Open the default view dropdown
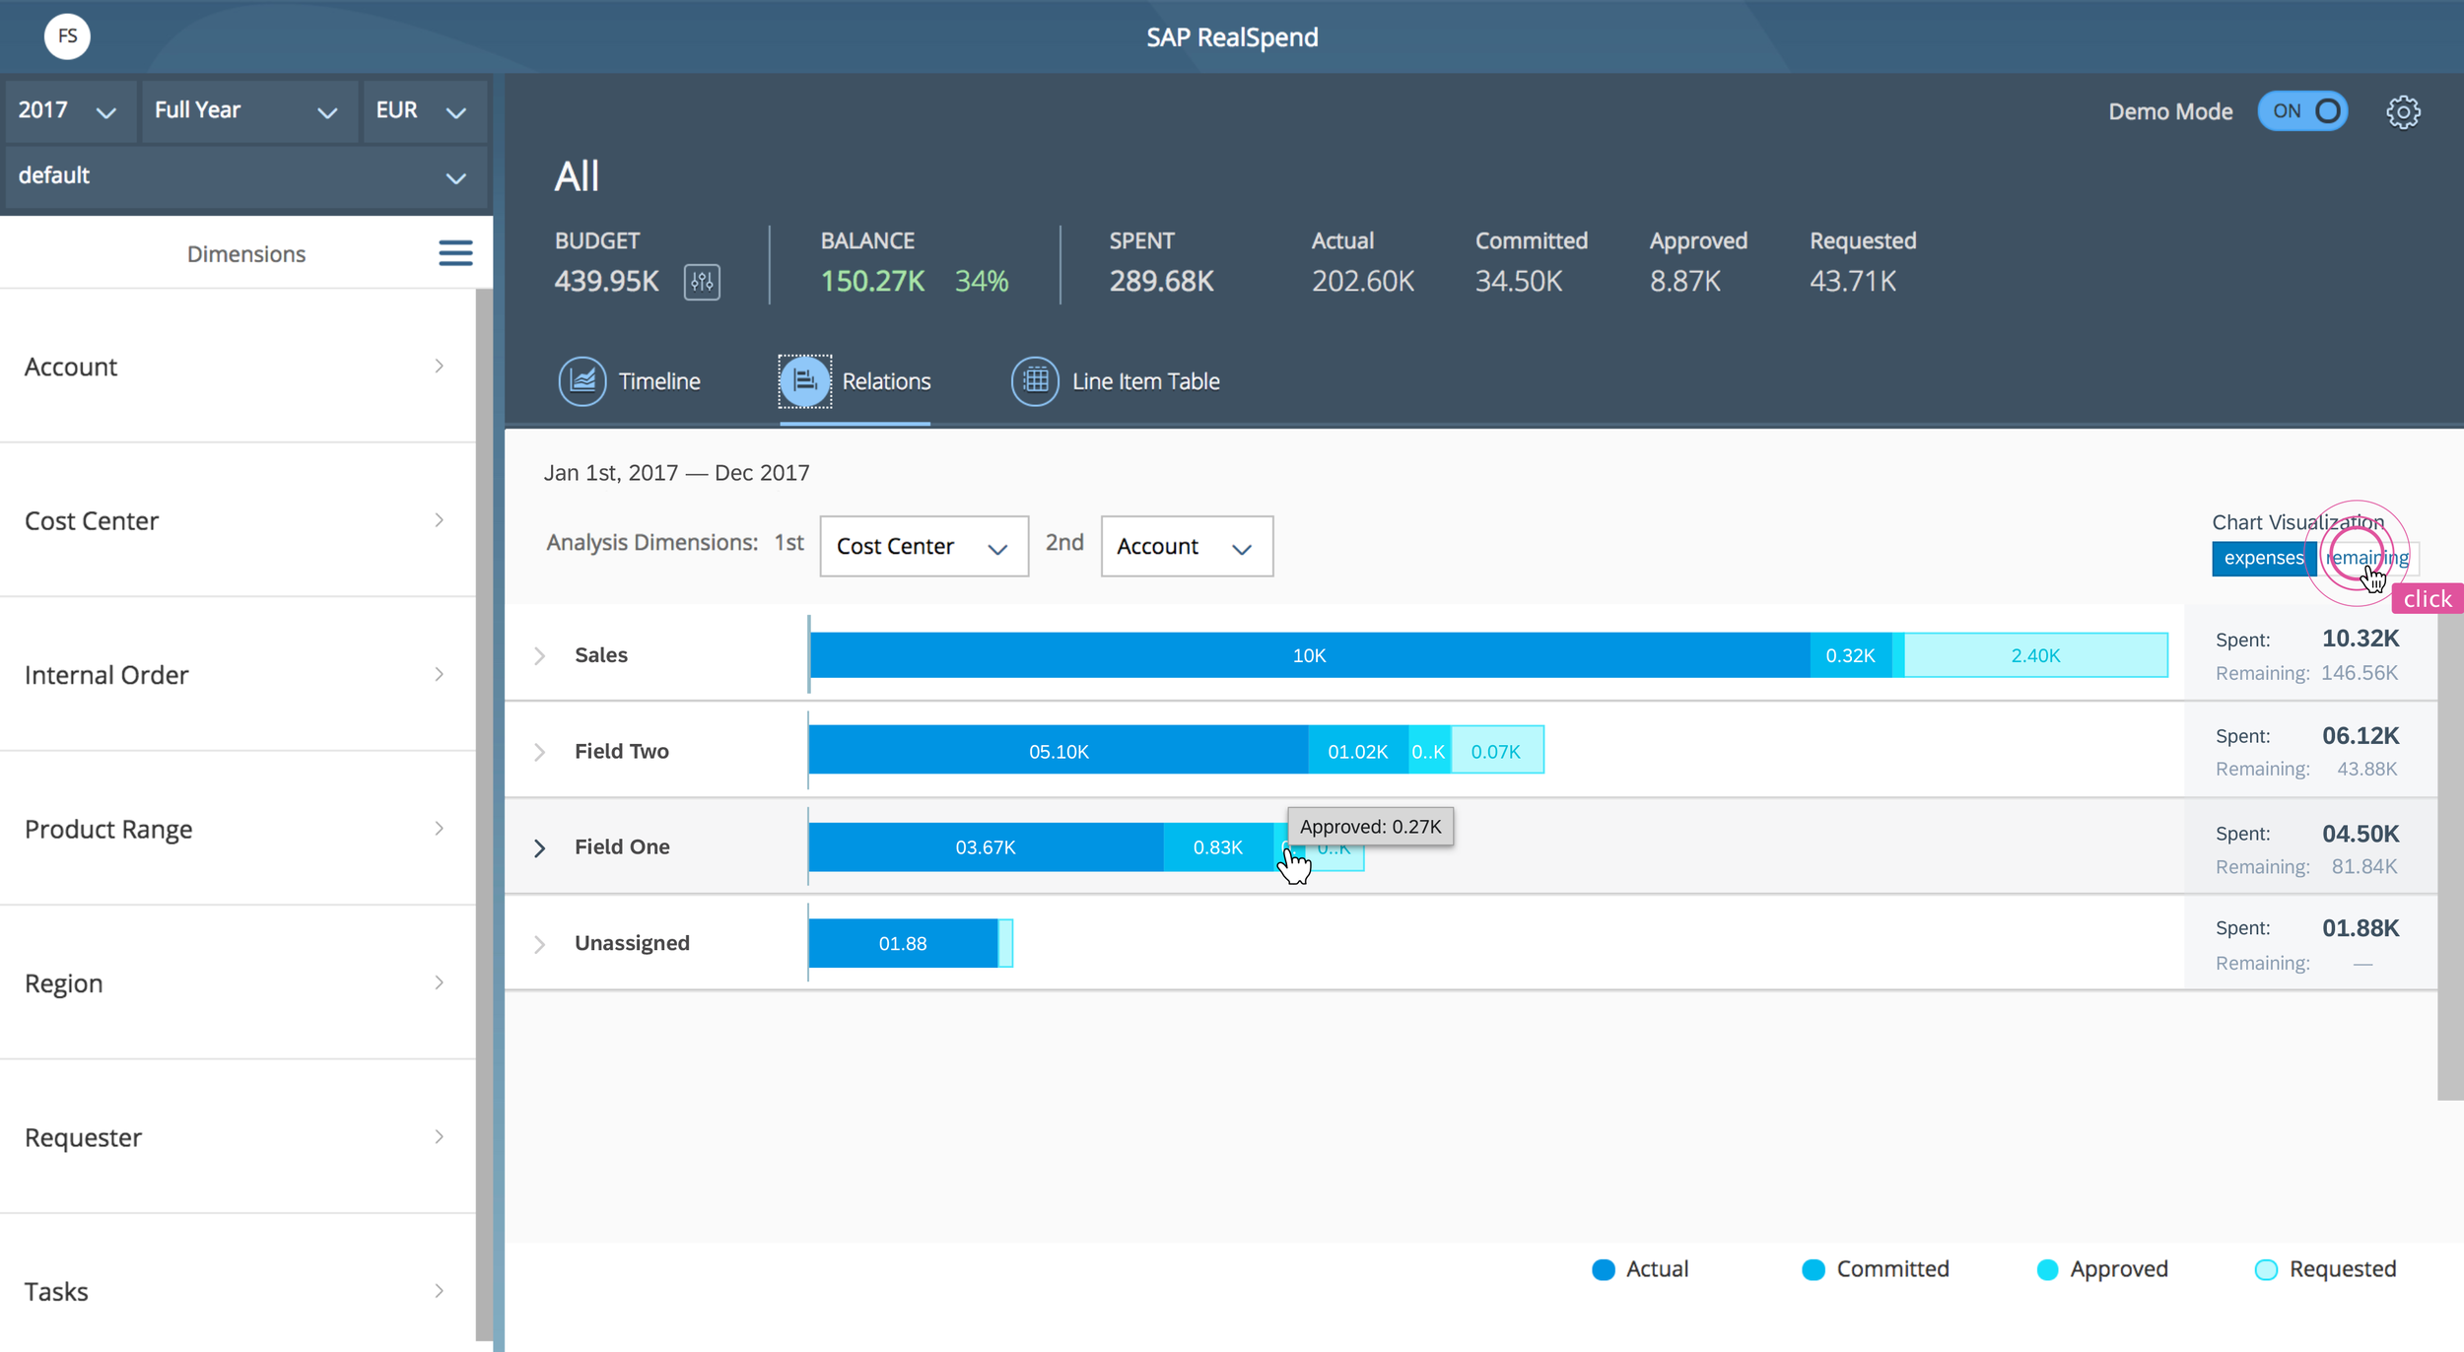Image resolution: width=2464 pixels, height=1352 pixels. point(245,176)
